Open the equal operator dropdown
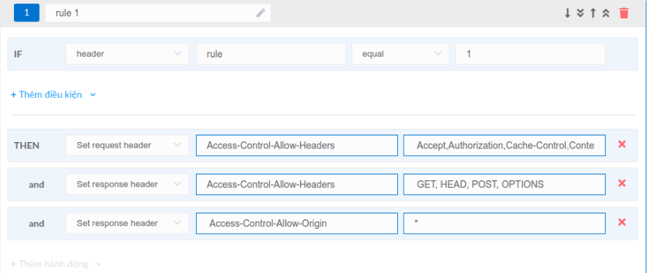This screenshot has height=273, width=647. (x=400, y=54)
